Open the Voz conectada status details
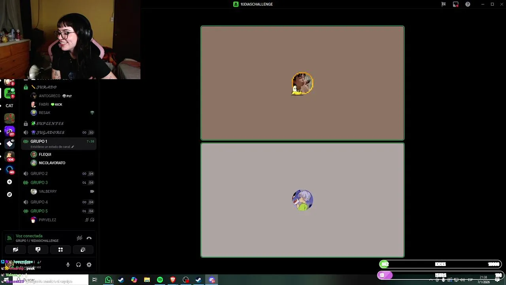506x285 pixels. click(29, 236)
